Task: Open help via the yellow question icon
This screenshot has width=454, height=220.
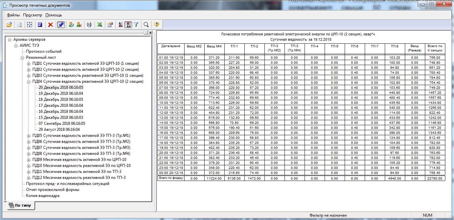Action: point(156,24)
